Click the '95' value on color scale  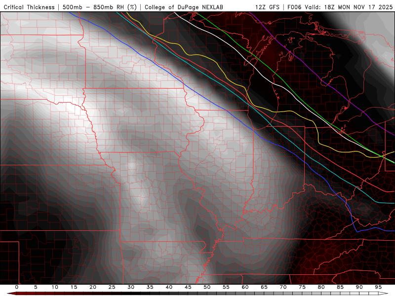pos(378,287)
